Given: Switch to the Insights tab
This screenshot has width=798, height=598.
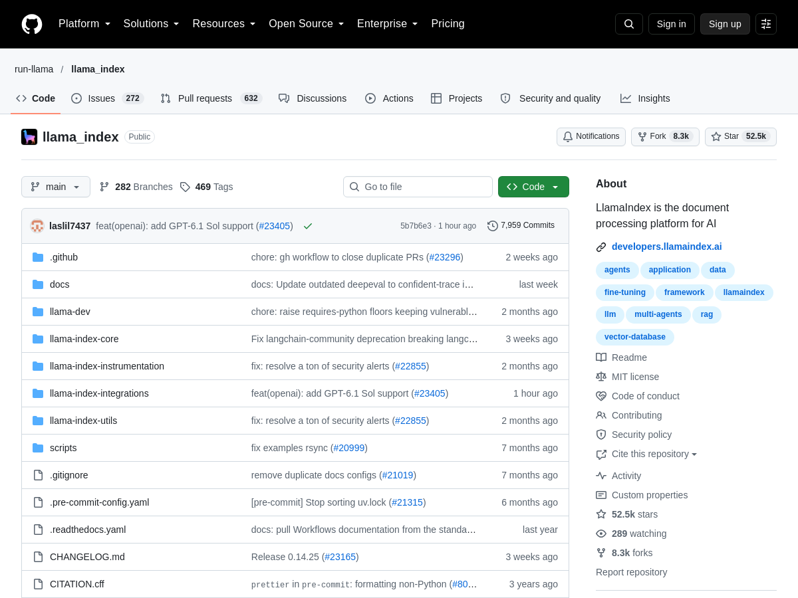Looking at the screenshot, I should tap(645, 98).
